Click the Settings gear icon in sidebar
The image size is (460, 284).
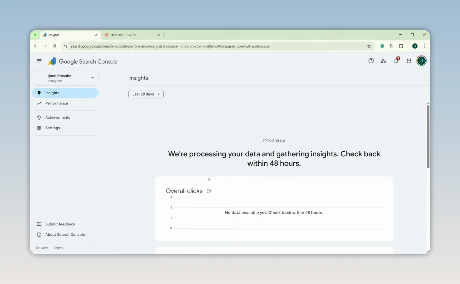click(39, 128)
